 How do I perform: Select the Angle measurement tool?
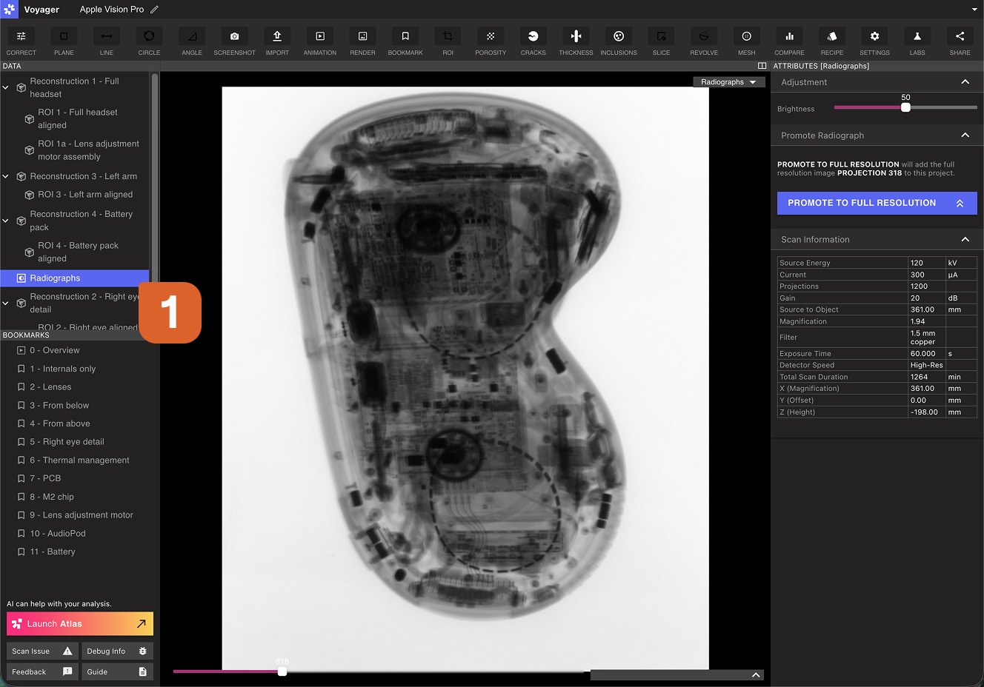pos(192,37)
